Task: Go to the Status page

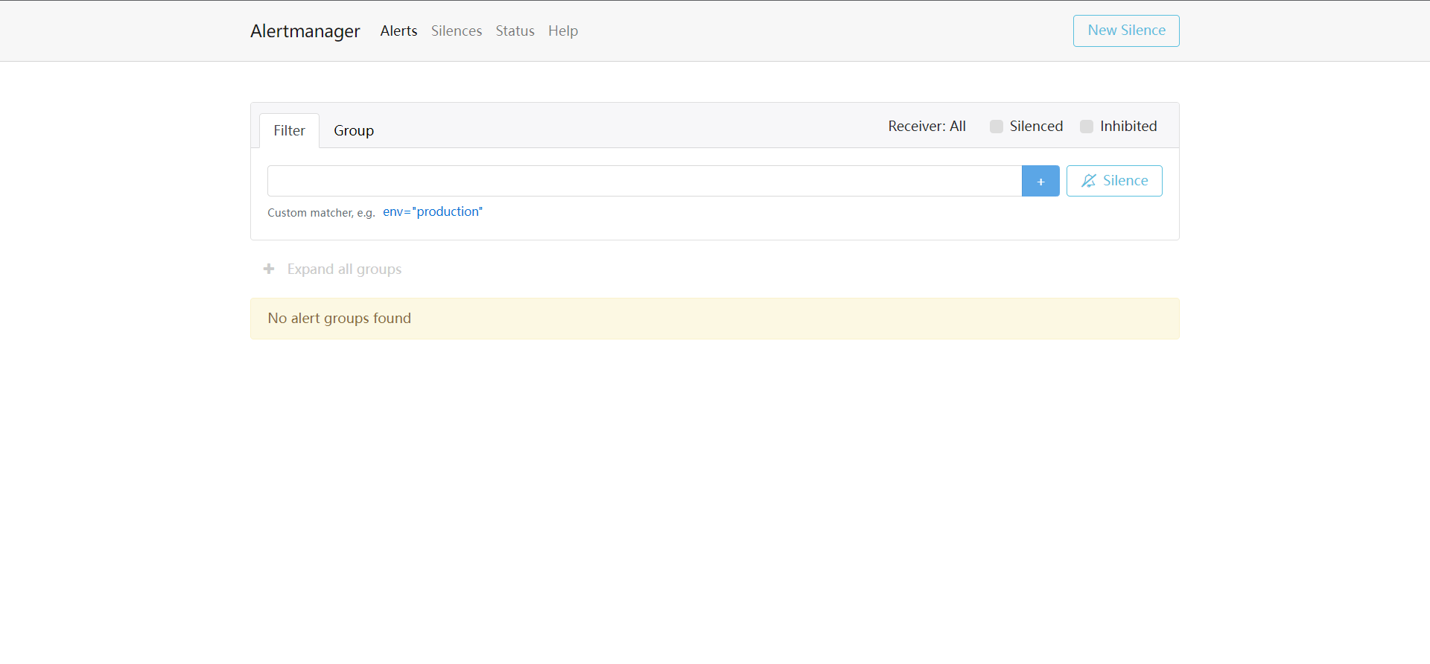Action: tap(515, 31)
